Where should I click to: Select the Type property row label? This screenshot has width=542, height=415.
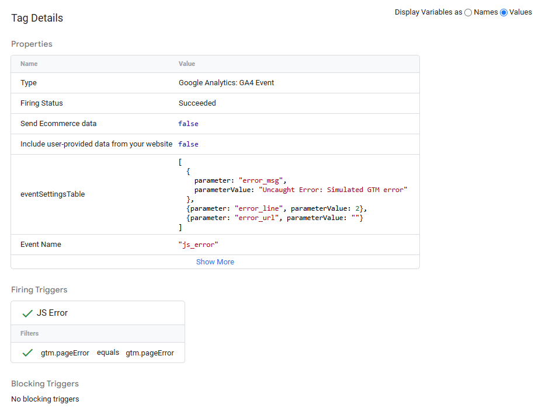[29, 83]
